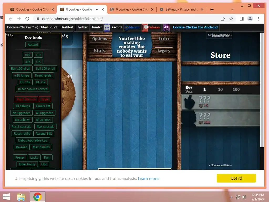Open Cookie Clicker for Android link

(x=195, y=27)
